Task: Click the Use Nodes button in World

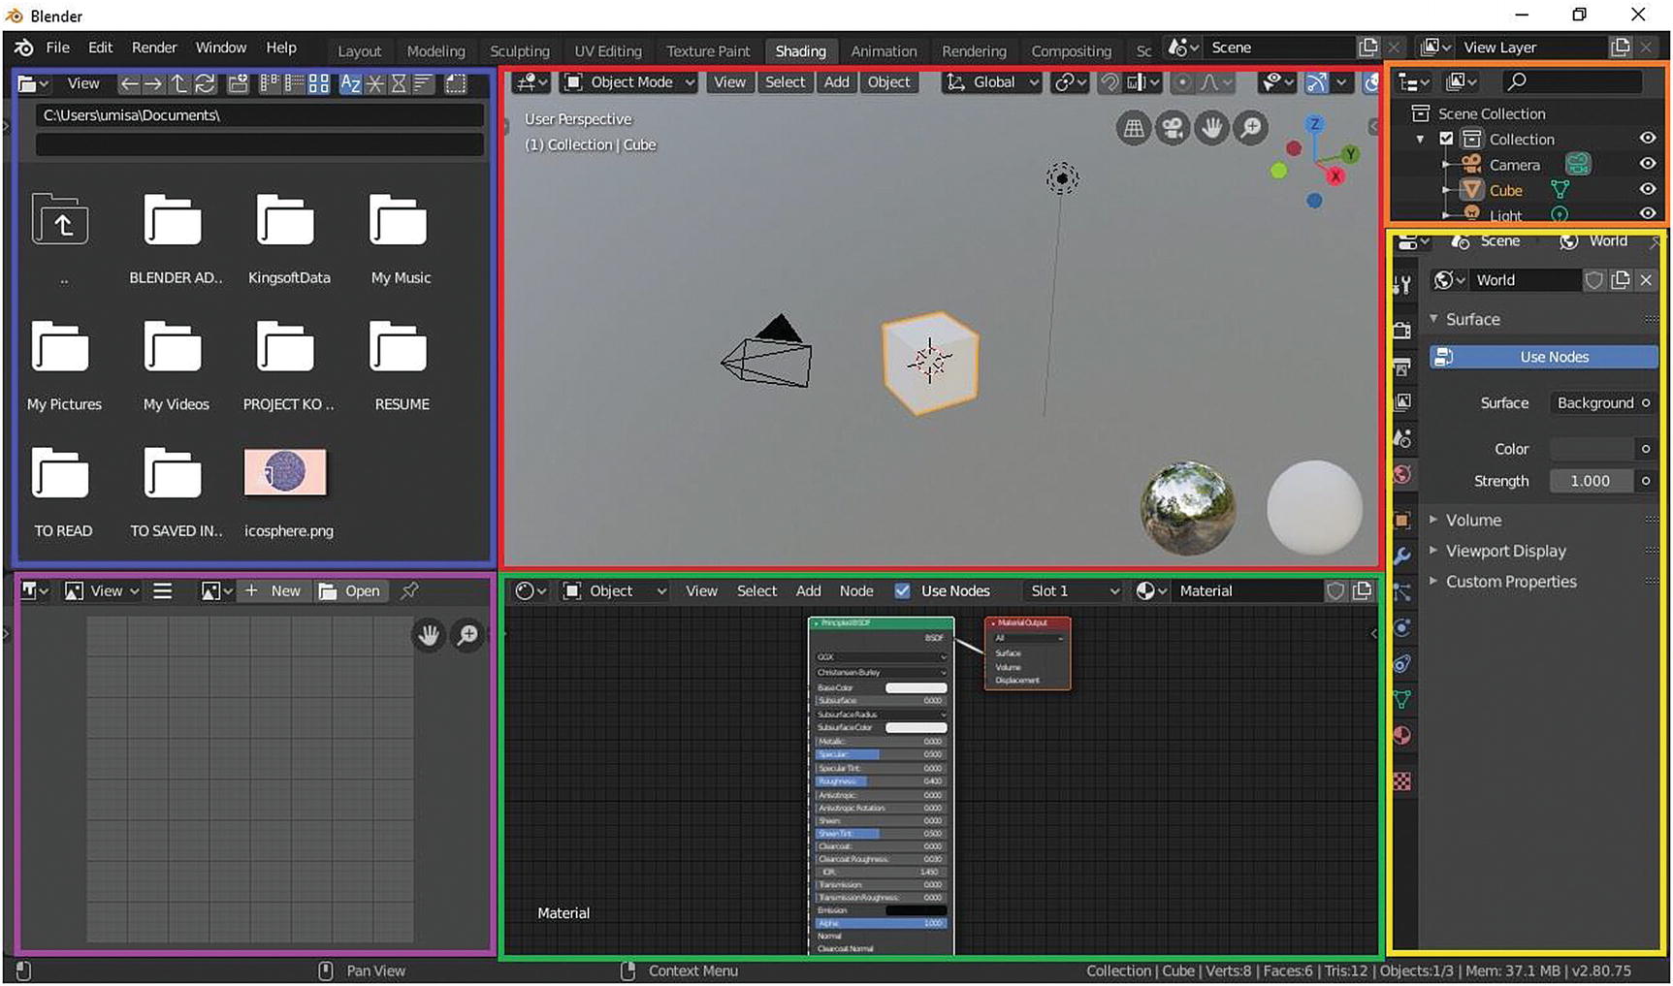Action: [x=1544, y=357]
